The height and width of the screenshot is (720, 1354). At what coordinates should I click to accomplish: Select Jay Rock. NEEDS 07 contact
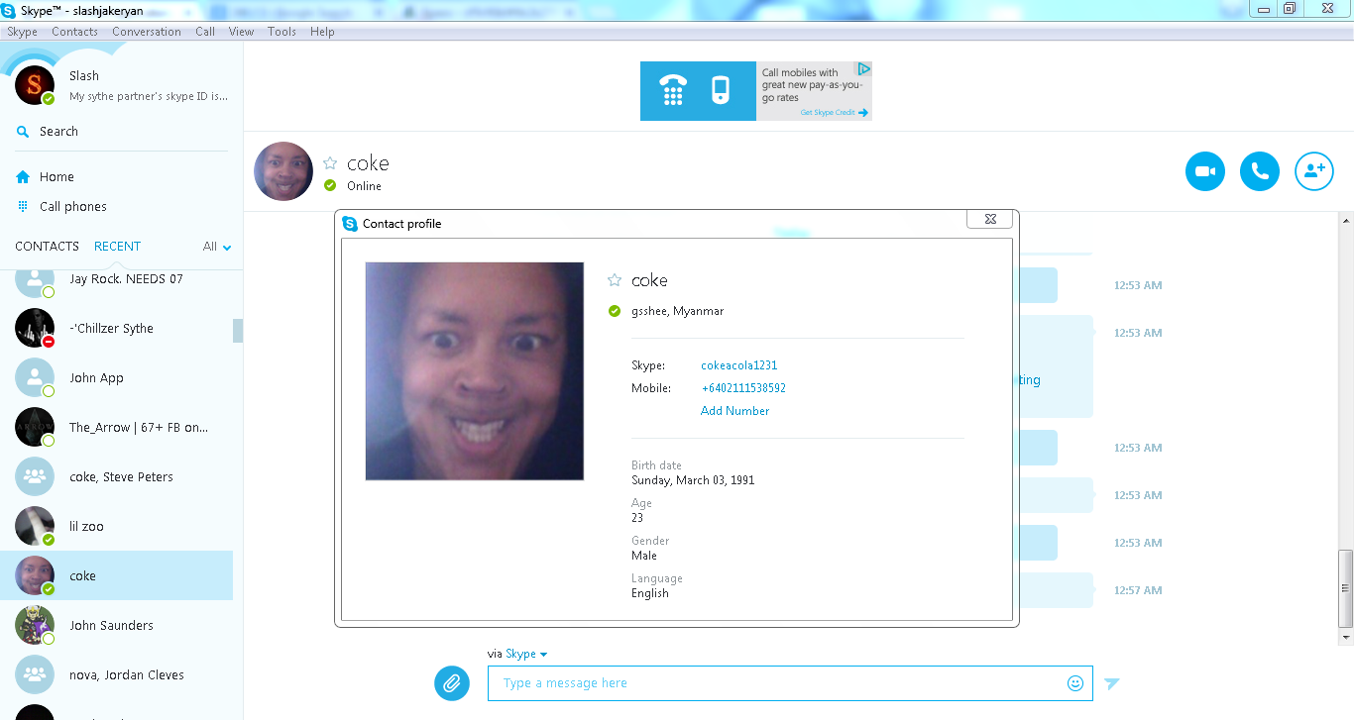[116, 279]
